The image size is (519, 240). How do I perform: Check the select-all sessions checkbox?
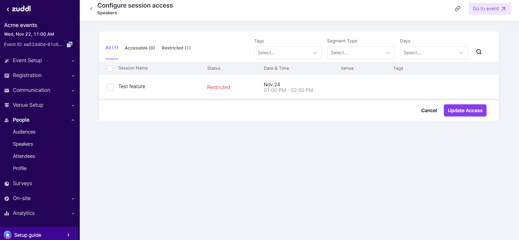click(x=110, y=68)
